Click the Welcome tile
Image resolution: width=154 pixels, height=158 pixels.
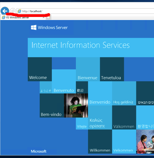click(40, 69)
